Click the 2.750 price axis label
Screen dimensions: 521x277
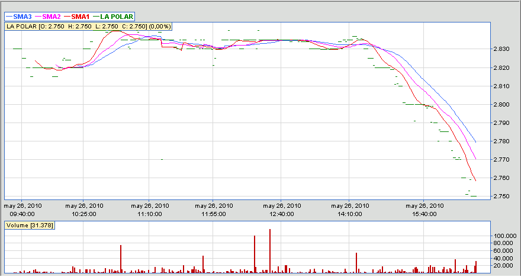coord(503,197)
